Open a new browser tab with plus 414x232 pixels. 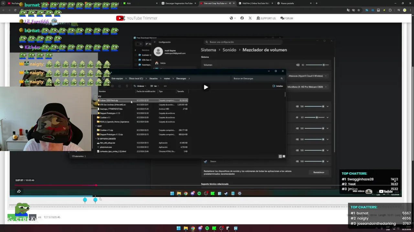tap(316, 3)
